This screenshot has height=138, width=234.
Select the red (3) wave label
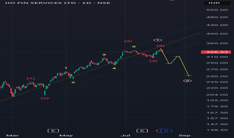pos(128,41)
